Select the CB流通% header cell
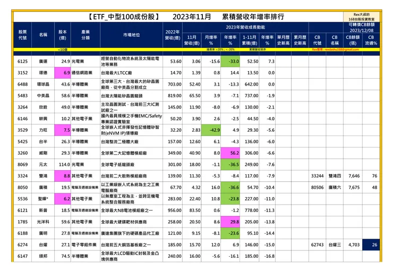 tap(371, 40)
